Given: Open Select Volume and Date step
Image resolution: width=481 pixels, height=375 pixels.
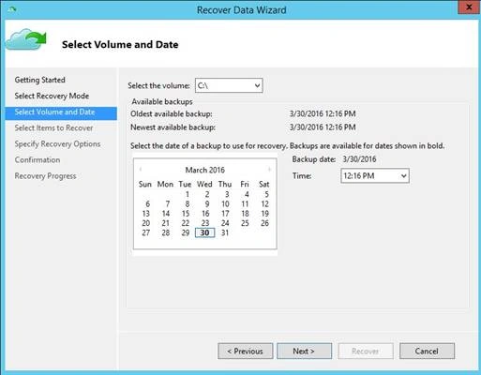Looking at the screenshot, I should [61, 112].
